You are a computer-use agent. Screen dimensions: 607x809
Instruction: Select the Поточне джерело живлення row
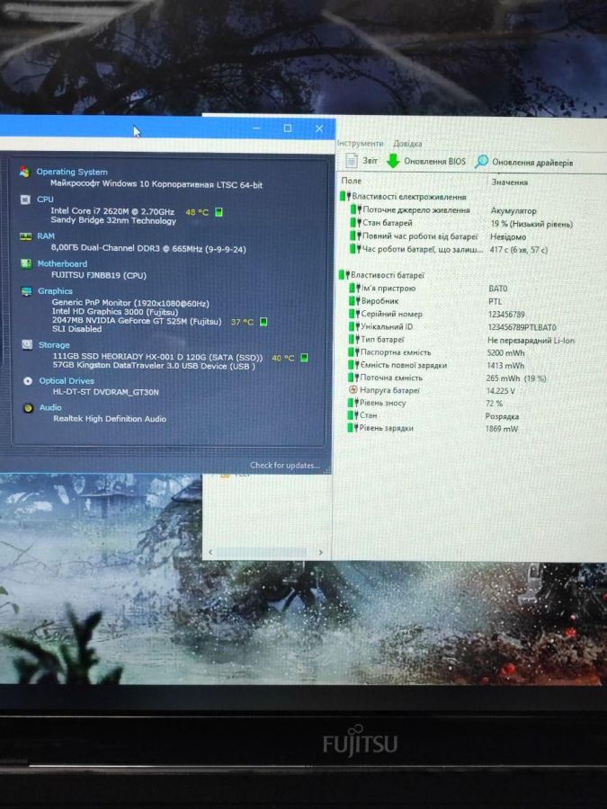444,210
